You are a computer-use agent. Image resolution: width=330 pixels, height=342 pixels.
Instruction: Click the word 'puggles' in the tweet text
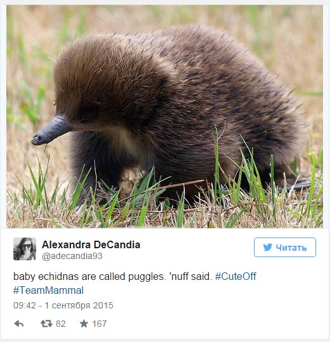(x=147, y=277)
